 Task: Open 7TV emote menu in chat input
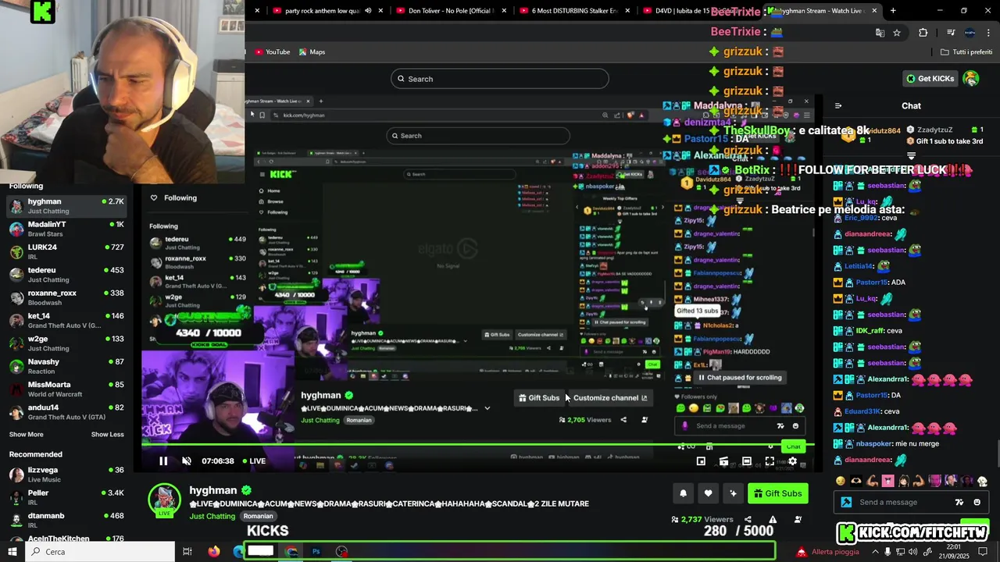tap(959, 502)
